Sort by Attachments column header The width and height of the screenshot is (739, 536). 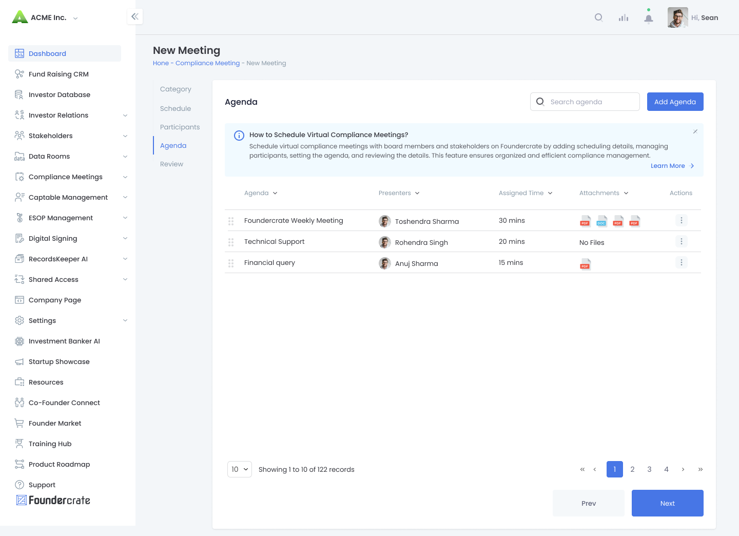click(604, 193)
